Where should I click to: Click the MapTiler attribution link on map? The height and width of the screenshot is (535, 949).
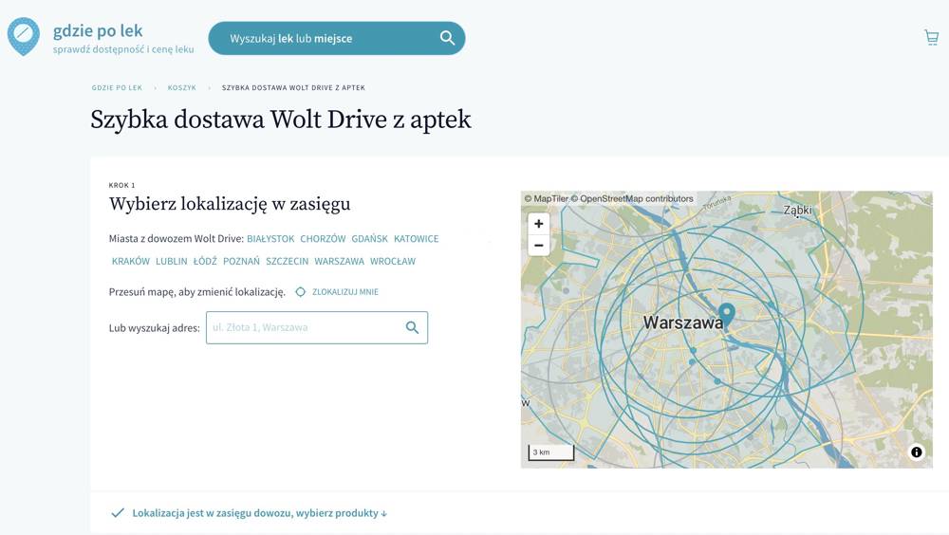(546, 198)
